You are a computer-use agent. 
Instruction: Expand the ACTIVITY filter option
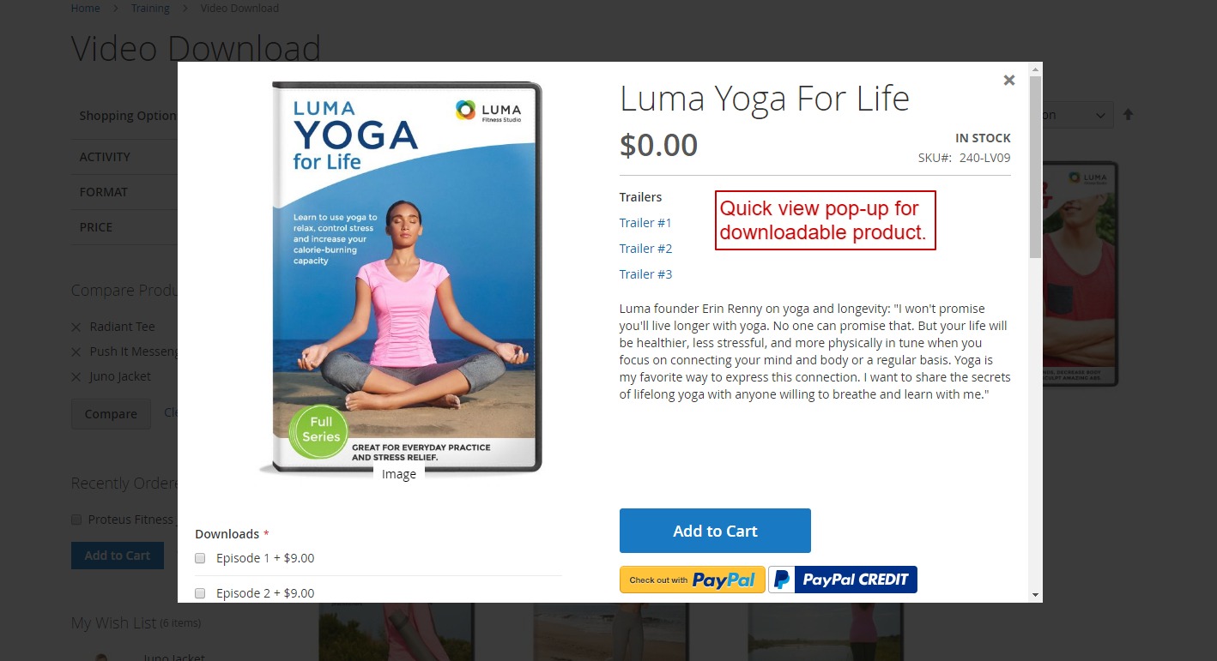coord(105,157)
